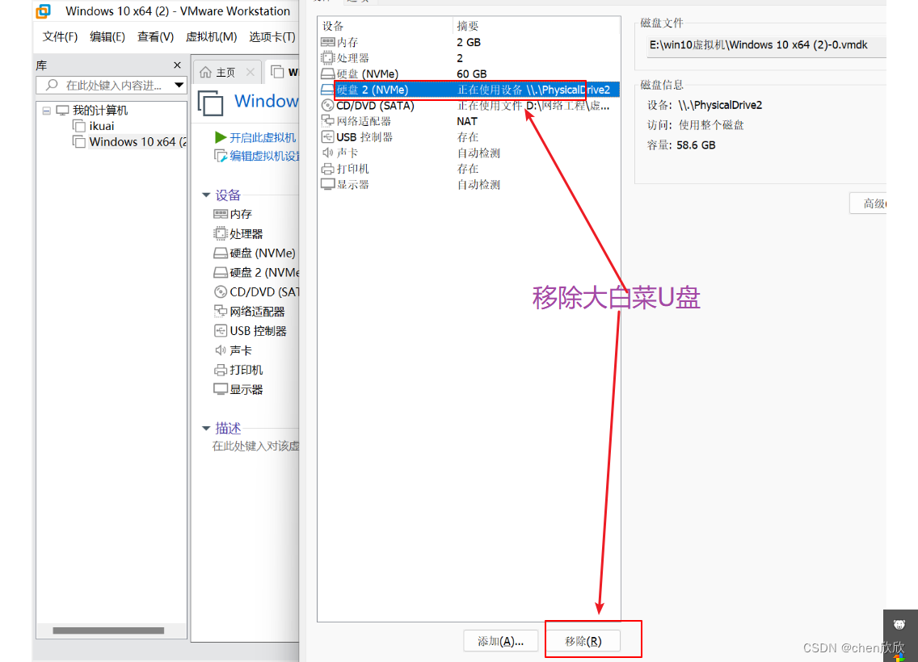Viewport: 918px width, 662px height.
Task: Open the 文件(F) menu
Action: pyautogui.click(x=60, y=37)
